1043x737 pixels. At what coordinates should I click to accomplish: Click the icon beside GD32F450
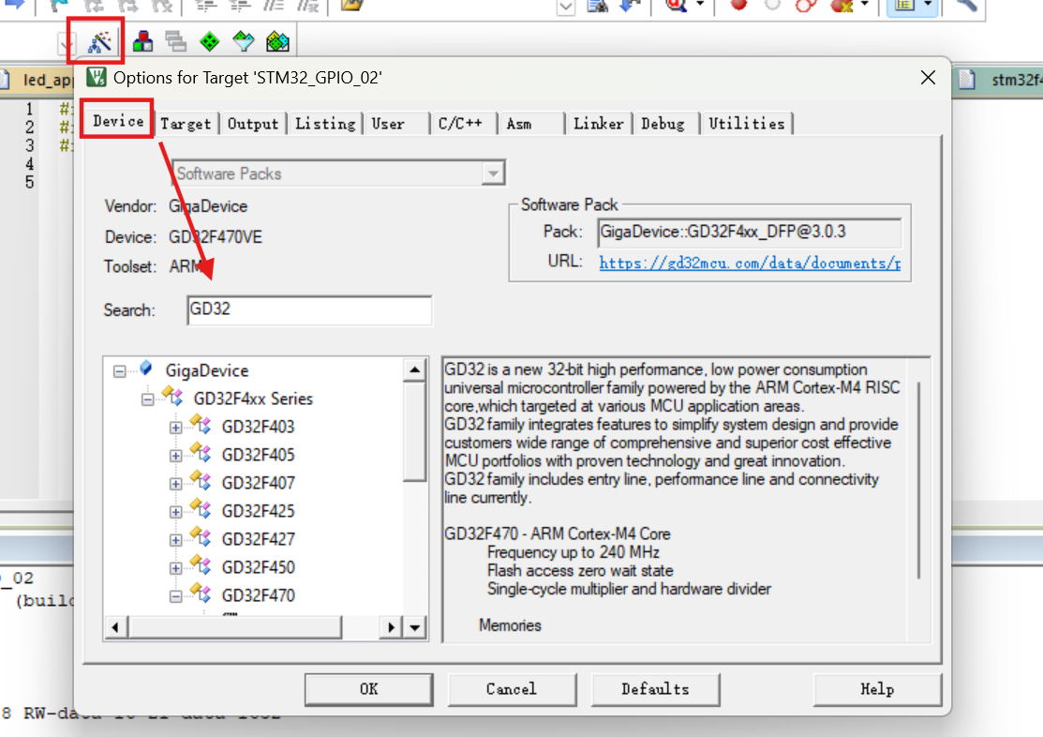click(201, 565)
